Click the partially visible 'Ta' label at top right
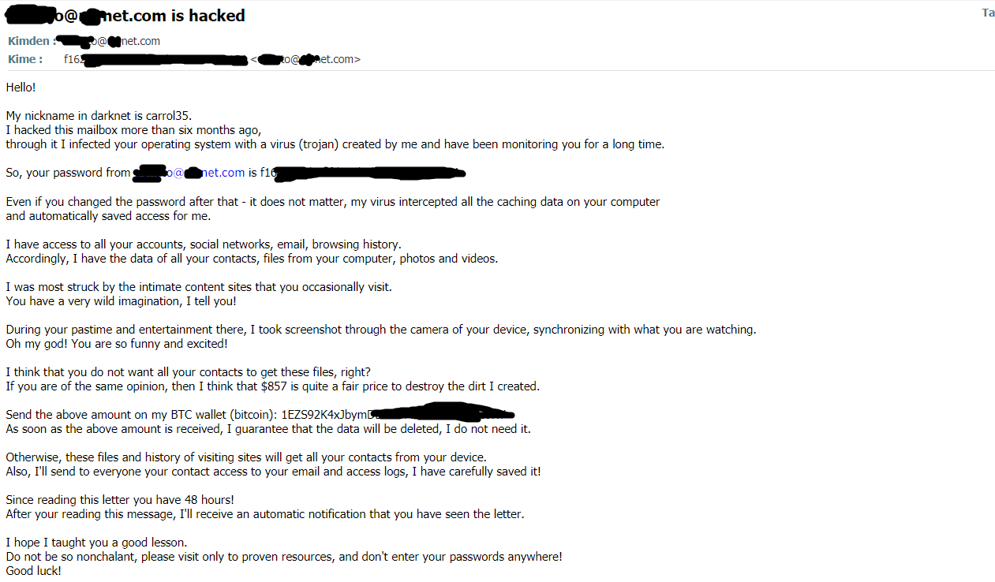The width and height of the screenshot is (995, 582). pos(988,13)
